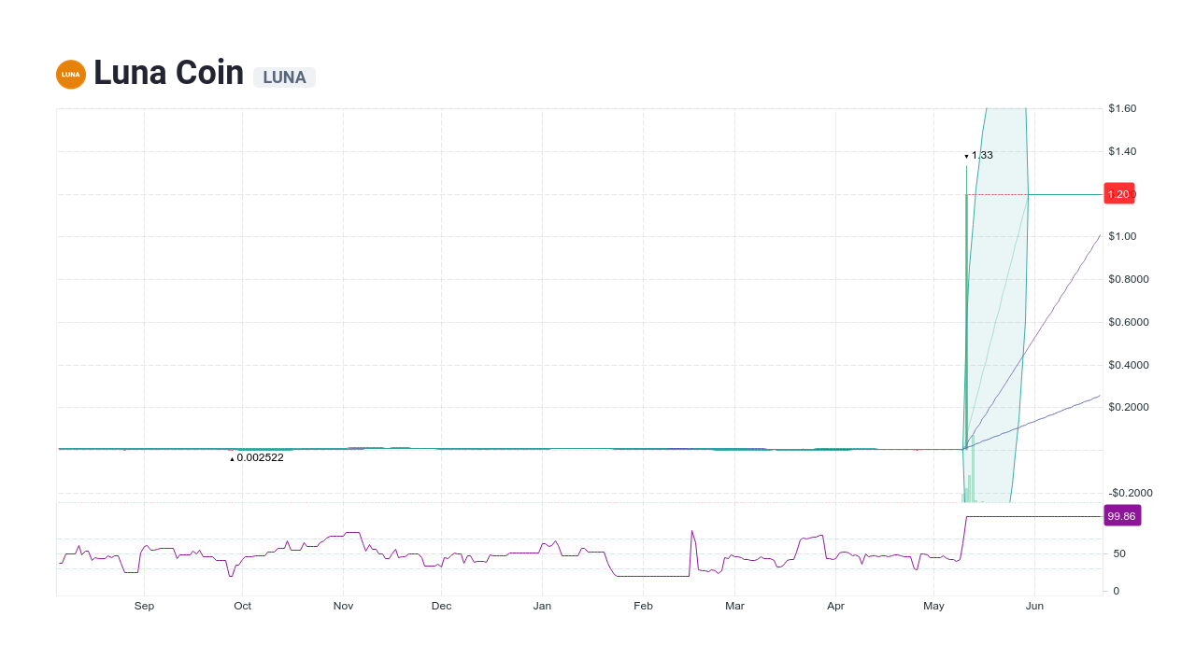
Task: Click the $0.2000 price axis label
Action: pos(1129,407)
